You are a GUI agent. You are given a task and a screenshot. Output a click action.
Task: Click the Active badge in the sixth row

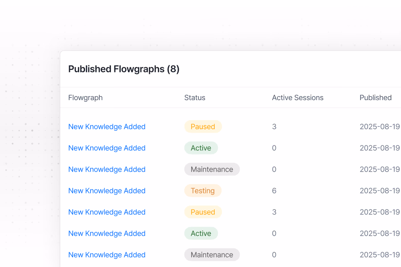click(201, 234)
